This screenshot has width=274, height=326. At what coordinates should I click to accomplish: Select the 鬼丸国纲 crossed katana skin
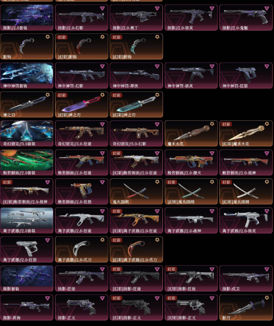point(136,192)
